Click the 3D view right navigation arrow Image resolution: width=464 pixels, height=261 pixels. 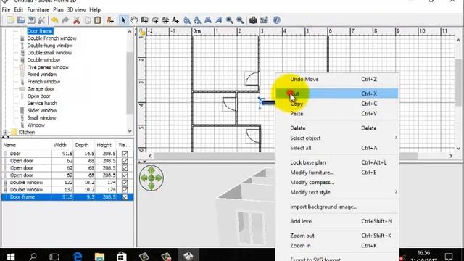coord(159,178)
